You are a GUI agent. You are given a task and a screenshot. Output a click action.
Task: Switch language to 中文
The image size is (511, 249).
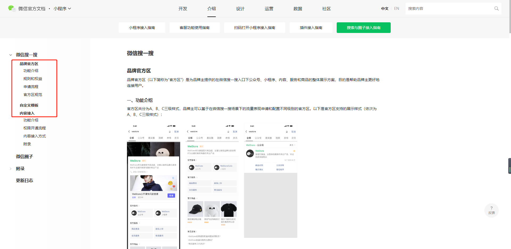(x=385, y=9)
